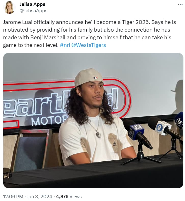Open the #nrl hashtag
The image size is (185, 201).
coord(65,45)
